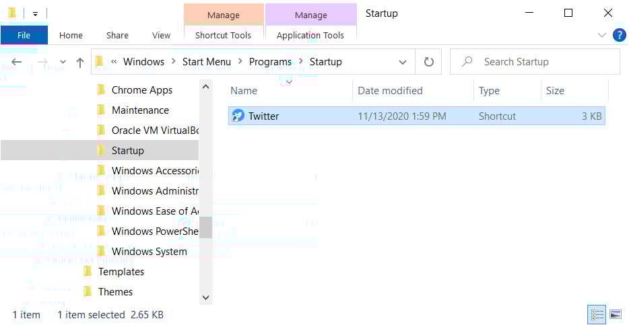The width and height of the screenshot is (629, 325).
Task: Open the Application Tools tab
Action: pos(310,35)
